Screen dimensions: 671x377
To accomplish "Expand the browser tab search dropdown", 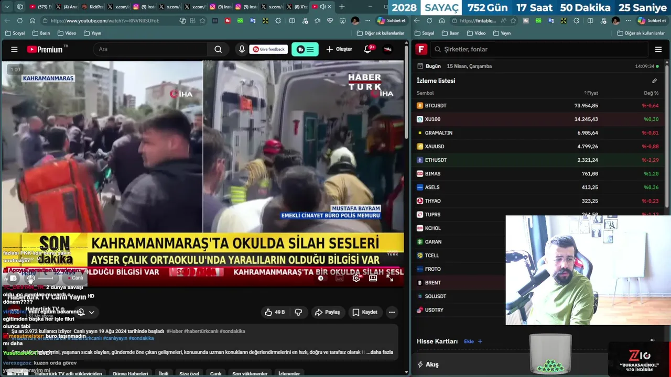I will [7, 7].
